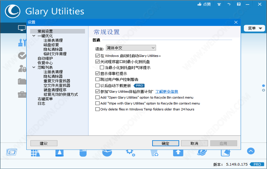Screen dimensions: 267x169
Task: Select 重复文件查找器 under 忽略列表
Action: pos(57,81)
